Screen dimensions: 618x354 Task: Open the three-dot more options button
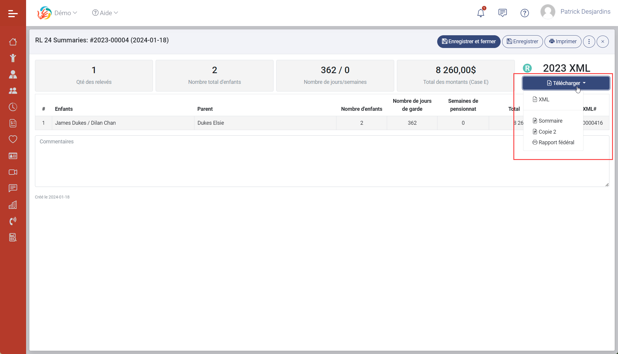click(x=589, y=41)
